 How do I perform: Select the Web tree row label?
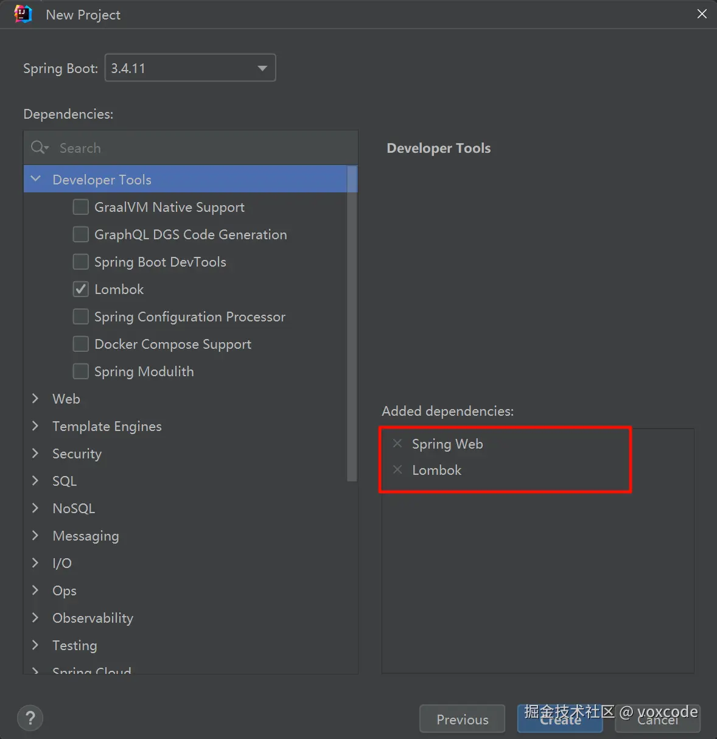pyautogui.click(x=66, y=399)
